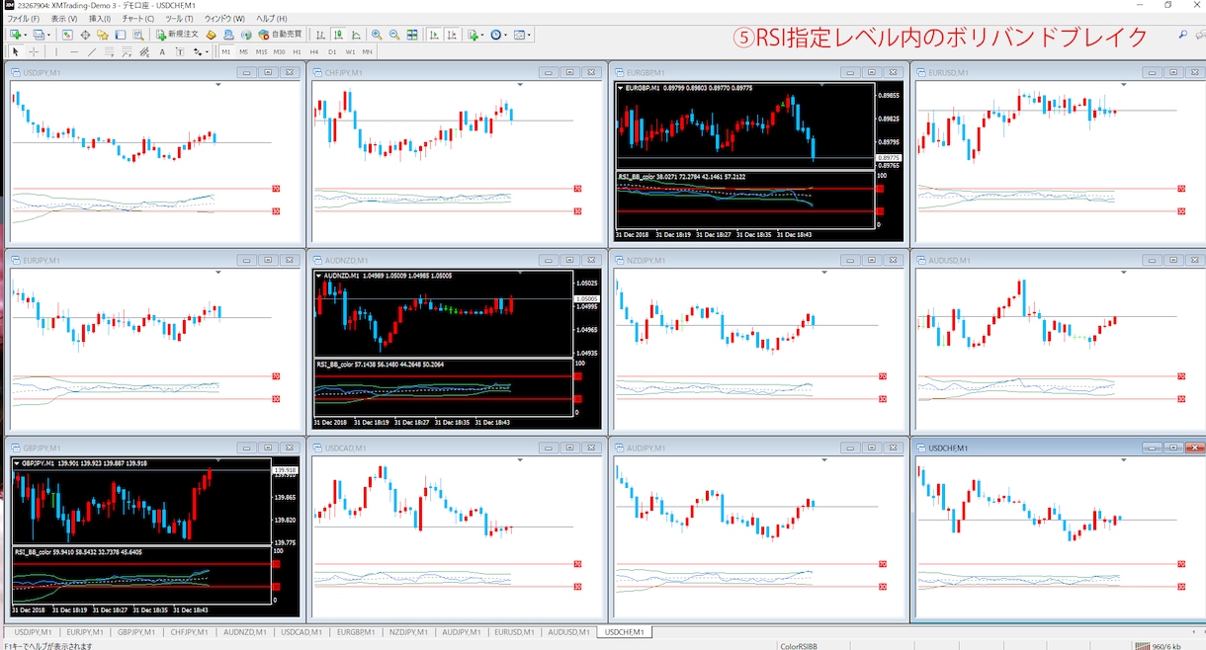1206x650 pixels.
Task: Open the Terminal panel icon
Action: click(121, 35)
